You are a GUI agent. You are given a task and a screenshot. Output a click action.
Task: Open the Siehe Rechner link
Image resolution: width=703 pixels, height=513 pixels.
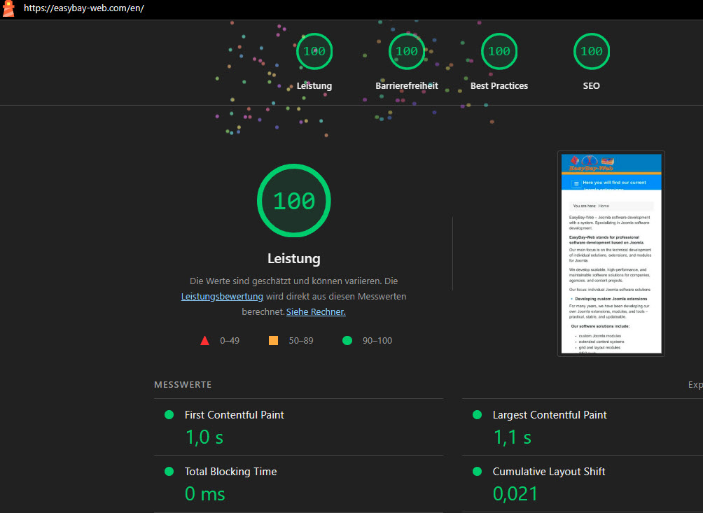click(316, 312)
